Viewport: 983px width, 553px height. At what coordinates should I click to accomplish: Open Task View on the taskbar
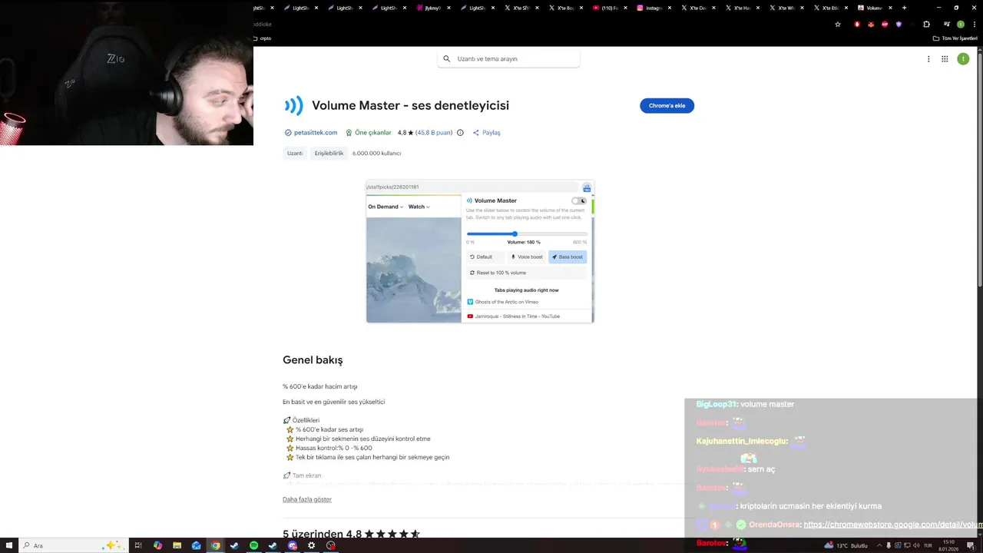(138, 545)
